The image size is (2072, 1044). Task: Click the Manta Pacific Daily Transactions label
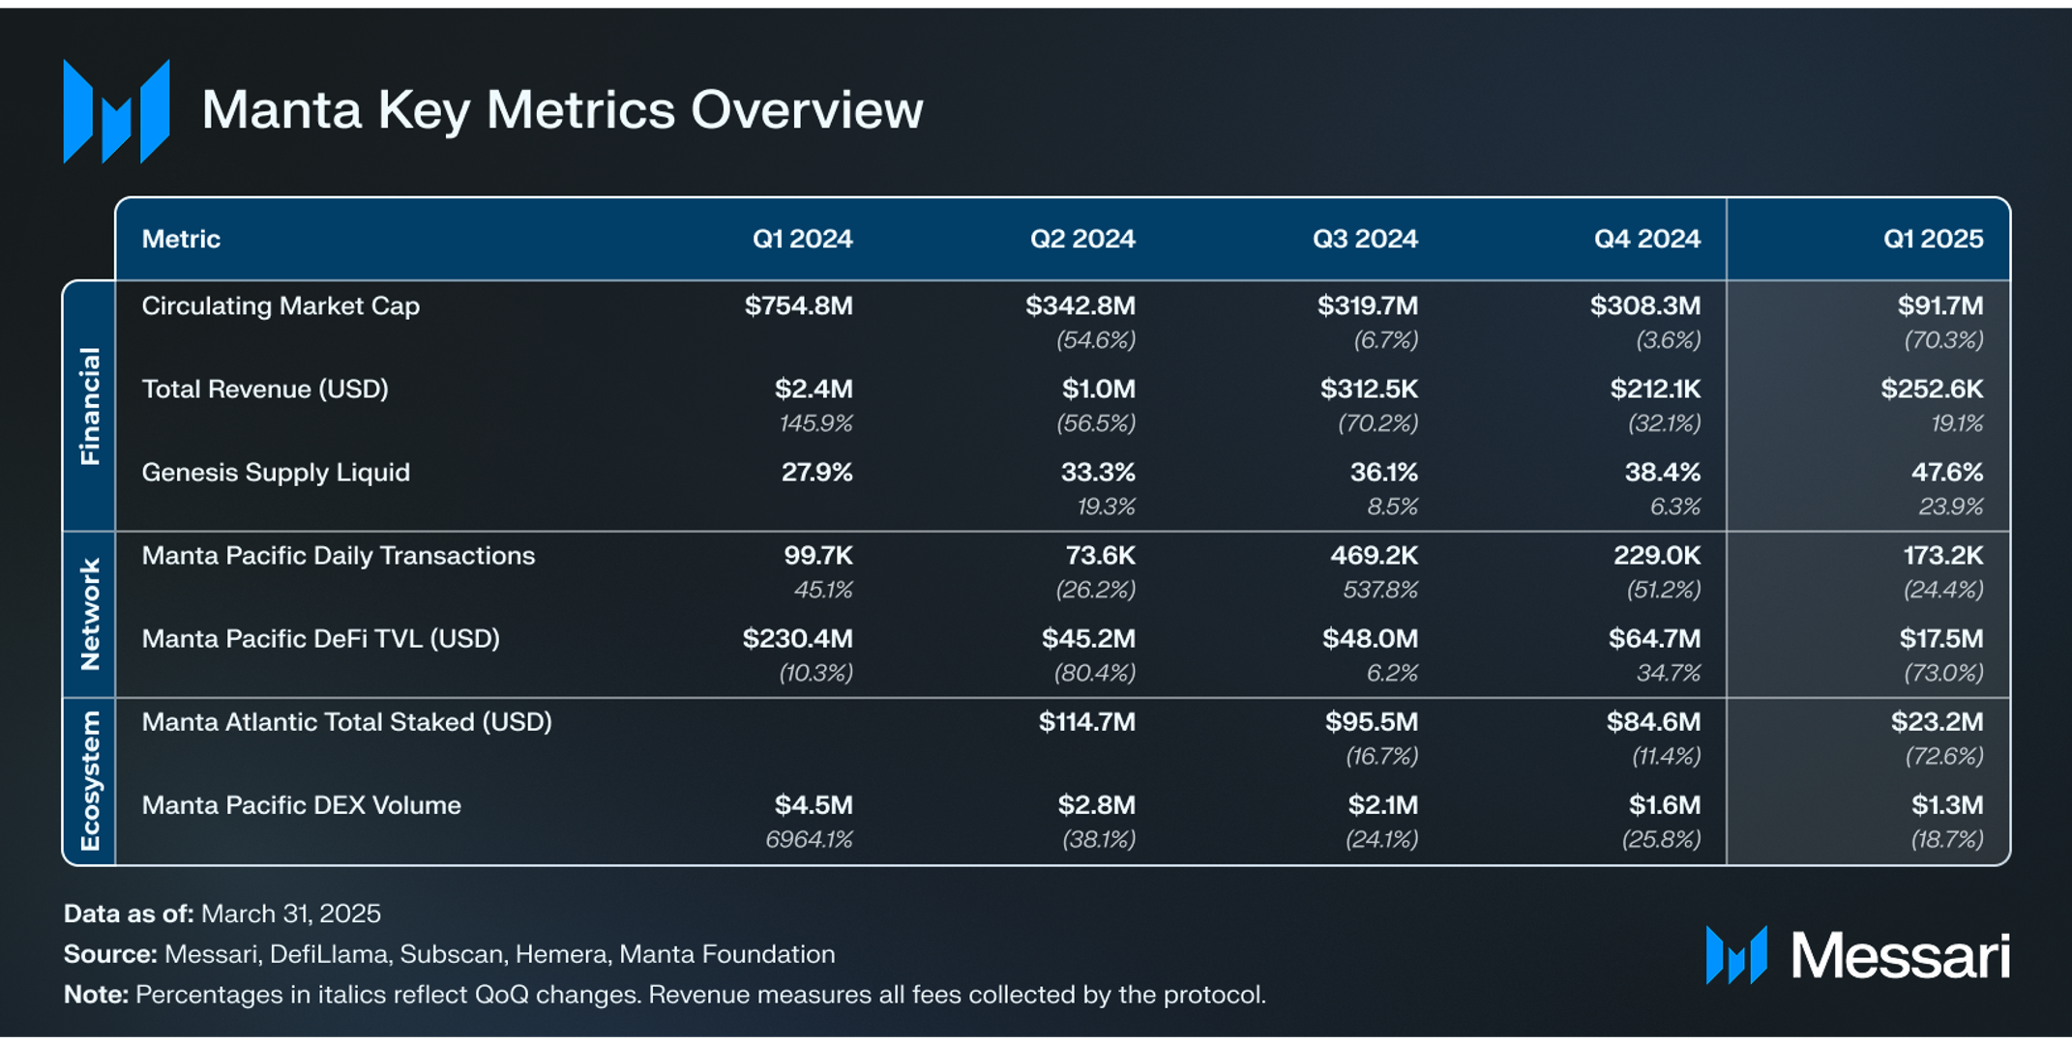tap(339, 556)
